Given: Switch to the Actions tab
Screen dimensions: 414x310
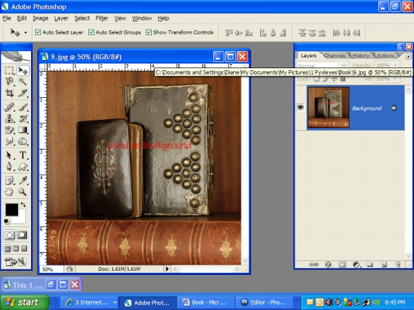Looking at the screenshot, I should click(386, 56).
